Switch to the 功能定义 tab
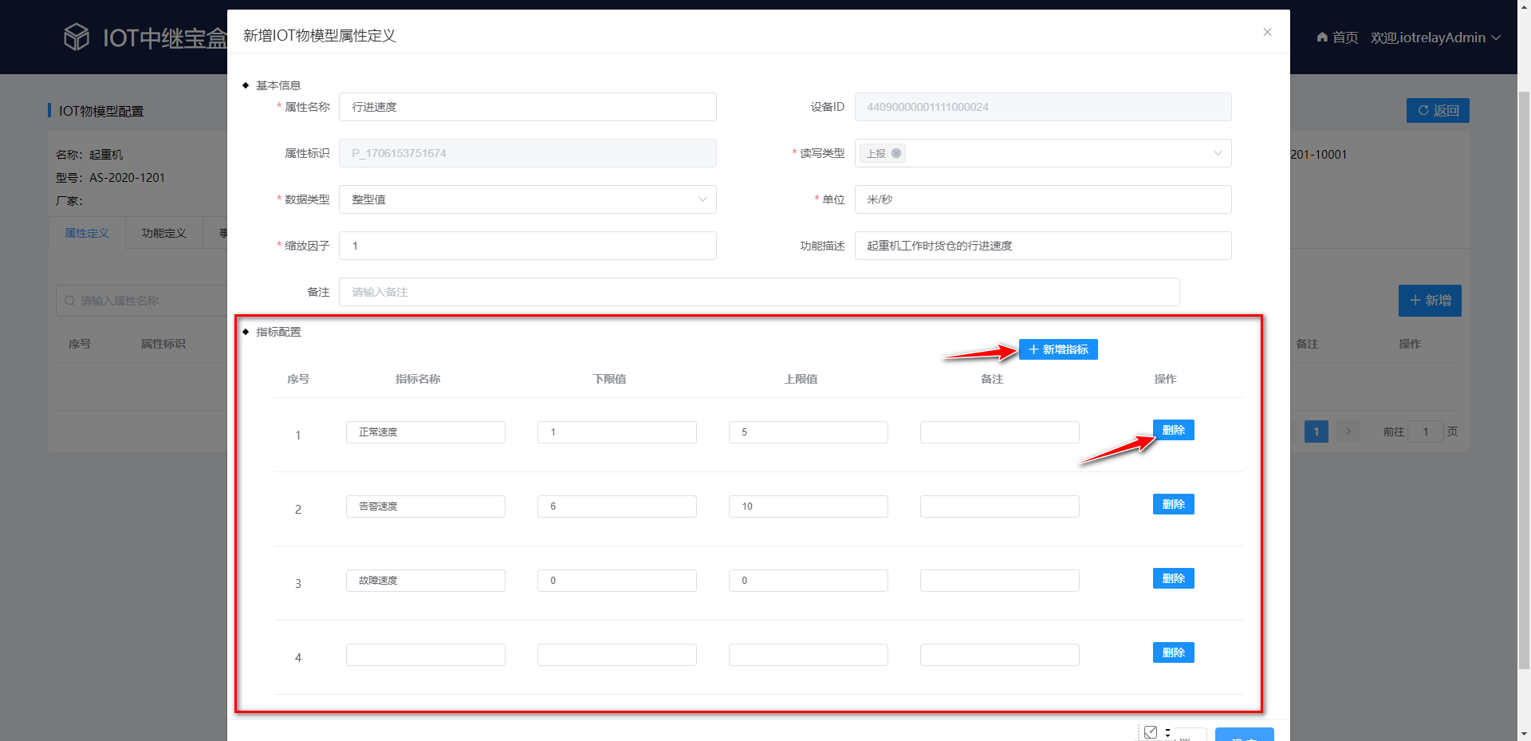The image size is (1531, 741). (x=163, y=233)
